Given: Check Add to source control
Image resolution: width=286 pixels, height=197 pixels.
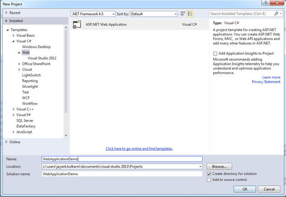Looking at the screenshot, I should click(x=209, y=180).
